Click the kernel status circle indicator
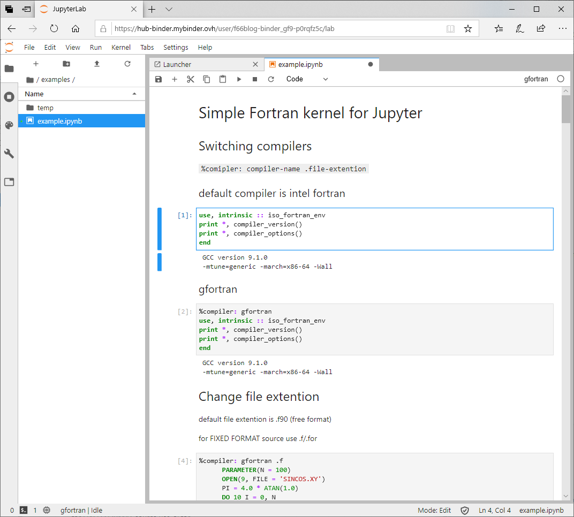The image size is (574, 517). [561, 79]
